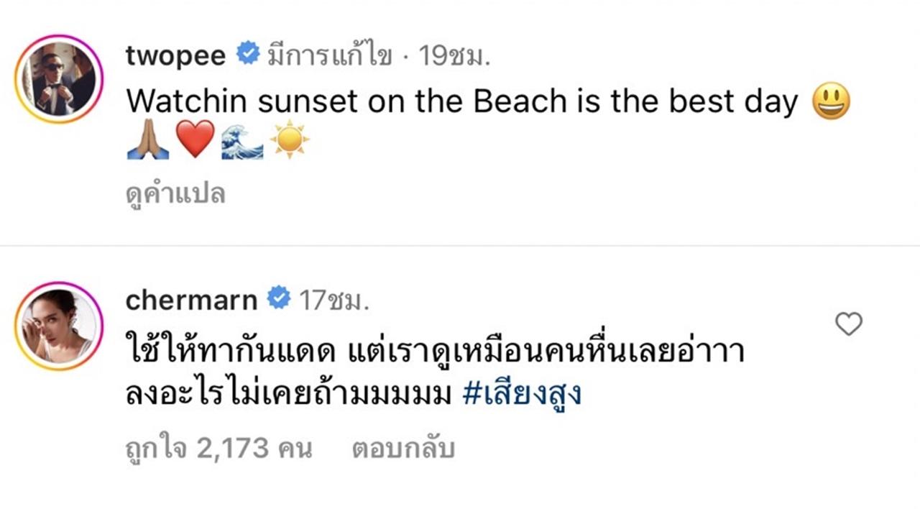Screen dimensions: 920x509
Task: Click the sun emoji in caption
Action: (x=289, y=139)
